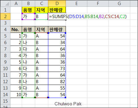Select highlighted row 2 header
The image size is (138, 108).
5,17
